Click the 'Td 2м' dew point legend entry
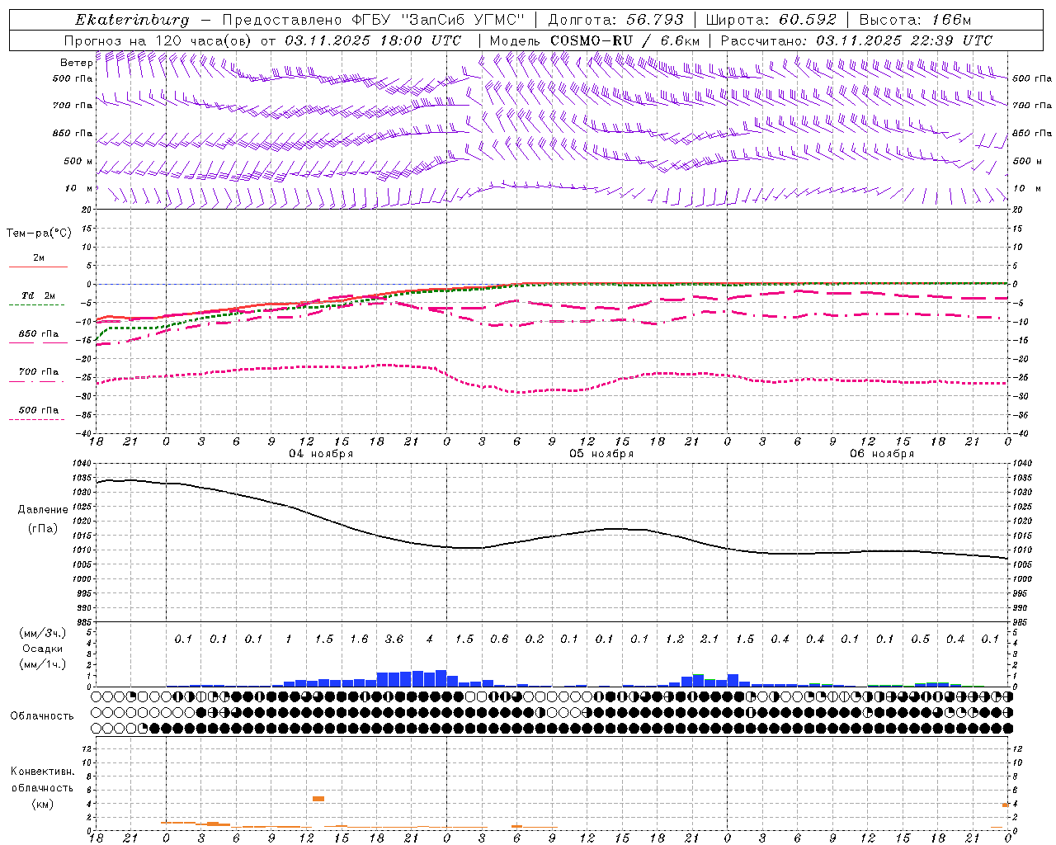The image size is (1056, 845). 39,295
